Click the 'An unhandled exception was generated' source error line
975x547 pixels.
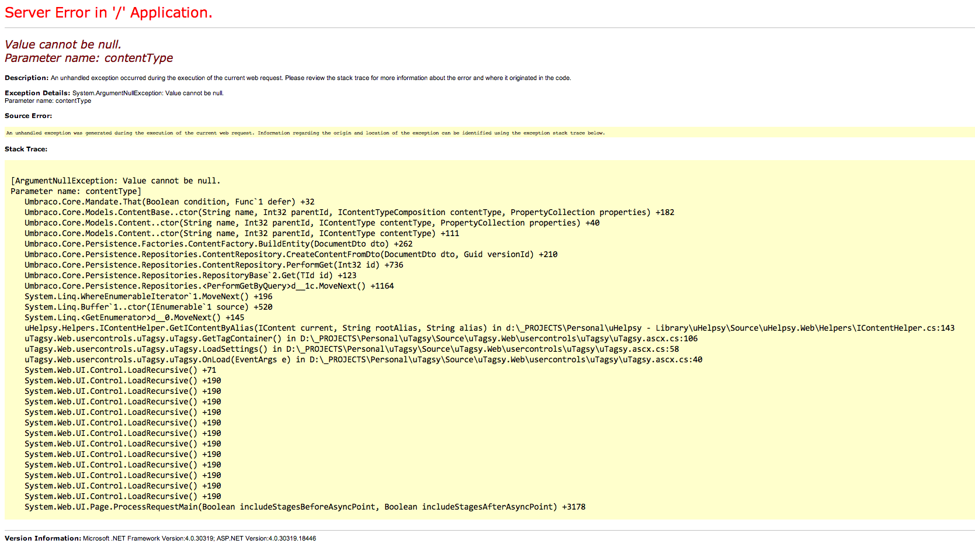[x=306, y=133]
